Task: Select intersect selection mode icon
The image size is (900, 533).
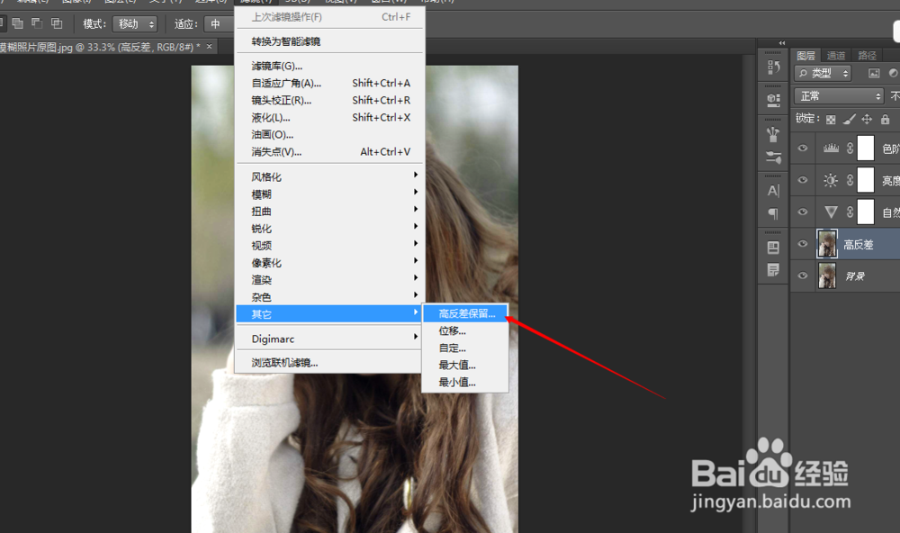Action: pos(56,23)
